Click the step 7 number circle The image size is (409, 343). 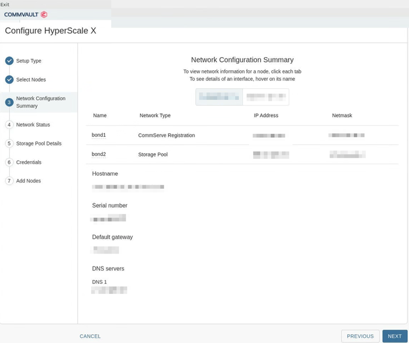pos(9,181)
